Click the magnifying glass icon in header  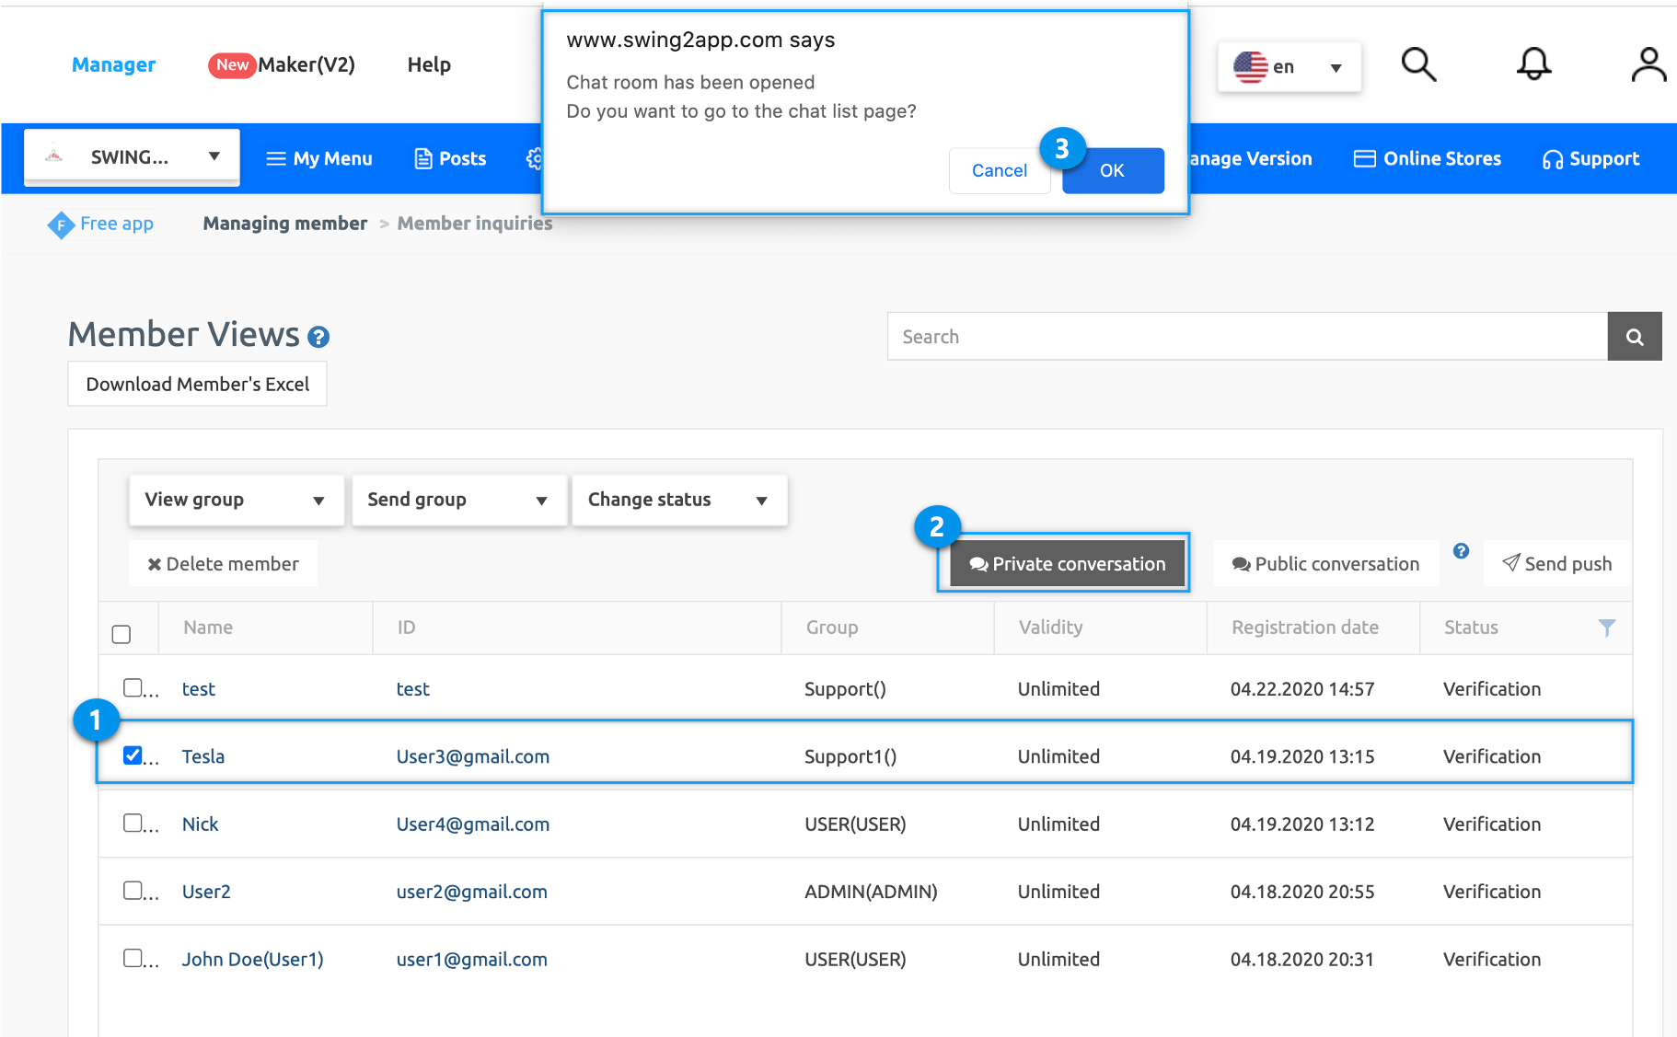coord(1417,64)
